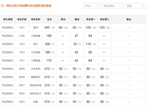Click major code 0857

pos(22,85)
